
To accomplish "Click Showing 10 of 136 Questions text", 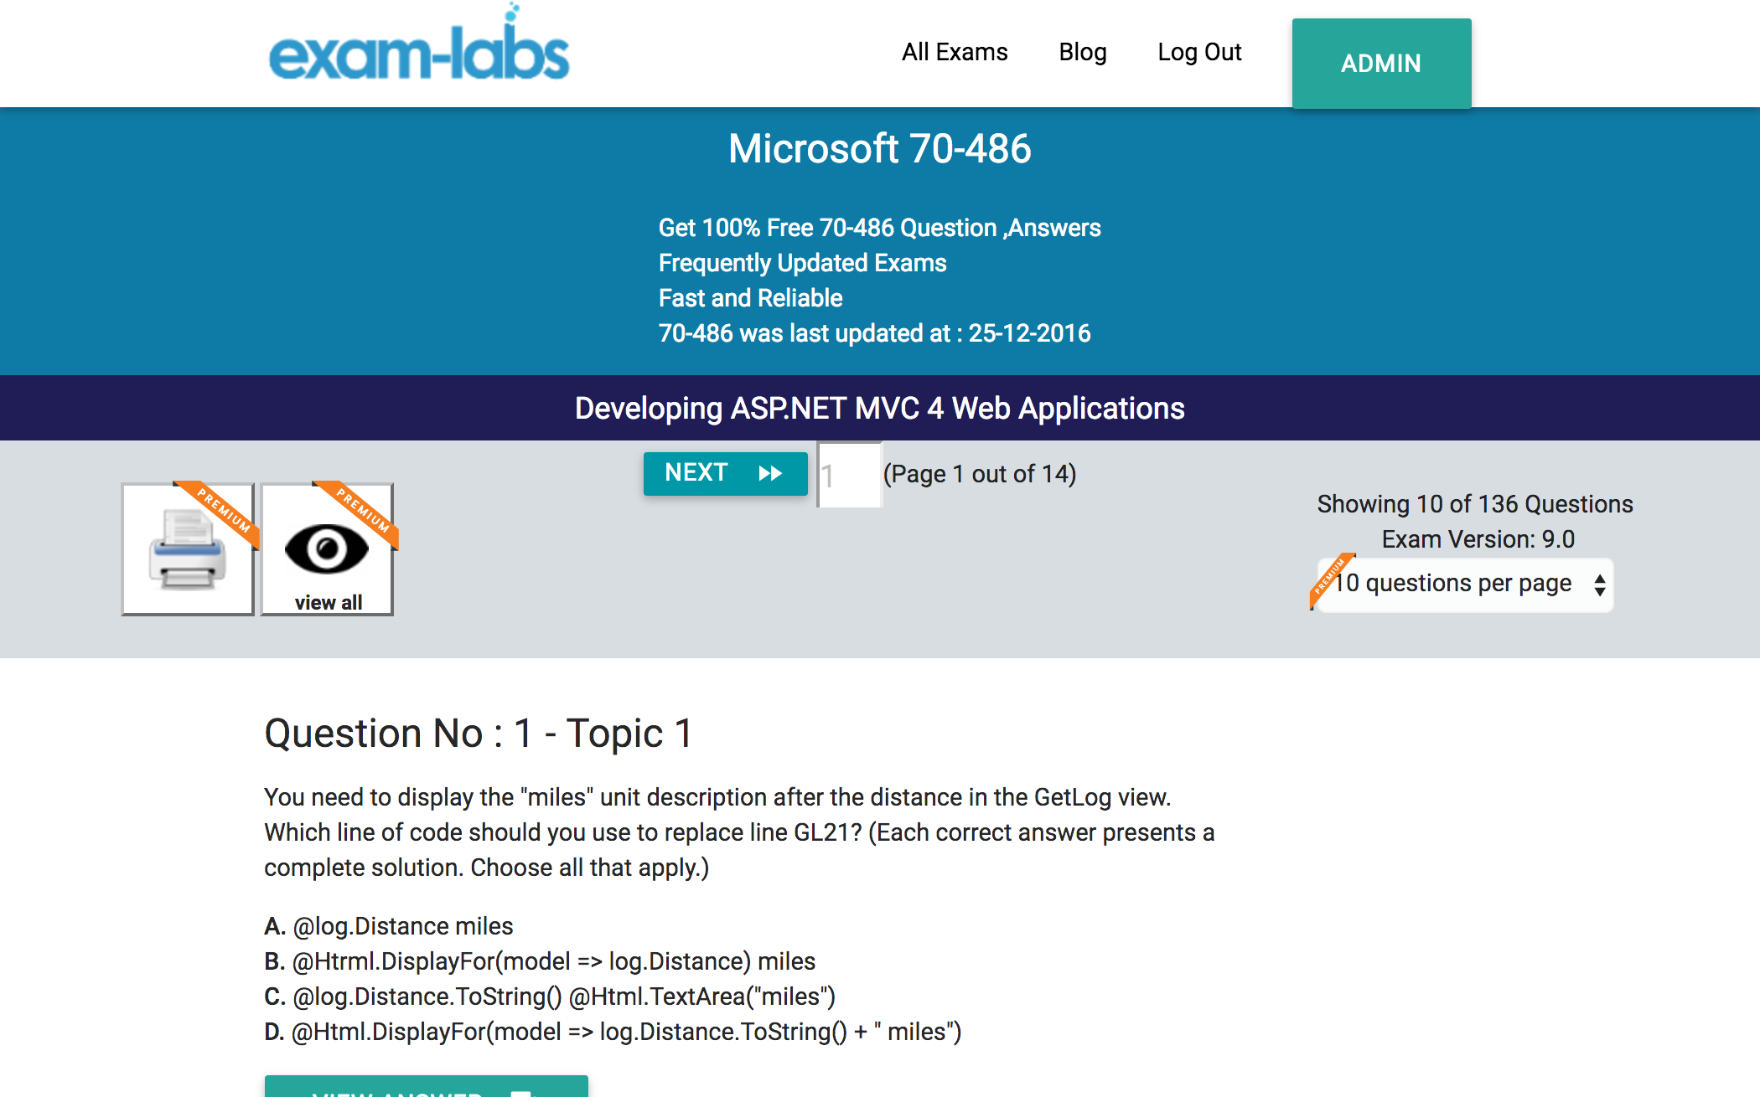I will point(1475,504).
